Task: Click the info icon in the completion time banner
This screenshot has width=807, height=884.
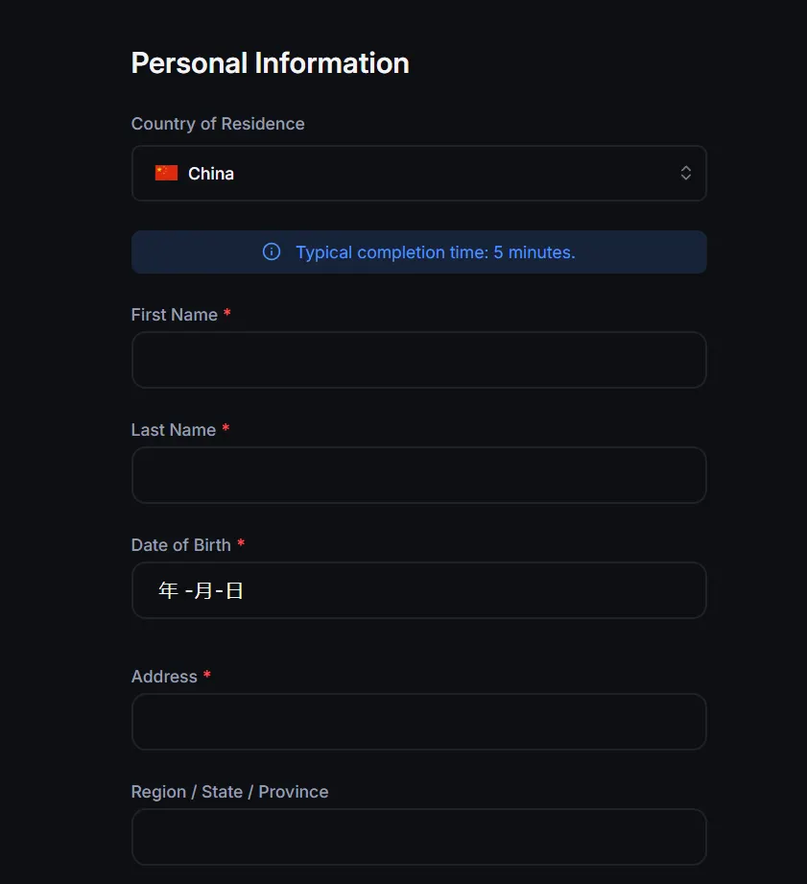Action: 272,252
